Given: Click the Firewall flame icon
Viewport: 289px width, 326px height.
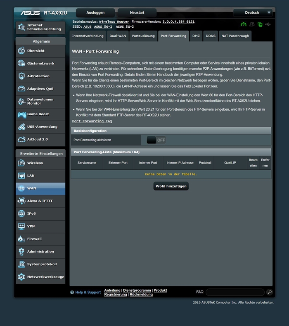Looking at the screenshot, I should pos(21,239).
